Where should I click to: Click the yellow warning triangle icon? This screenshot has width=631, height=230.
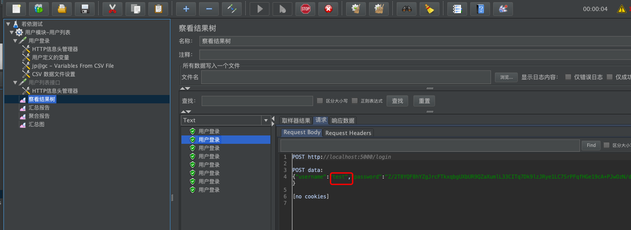[x=621, y=9]
